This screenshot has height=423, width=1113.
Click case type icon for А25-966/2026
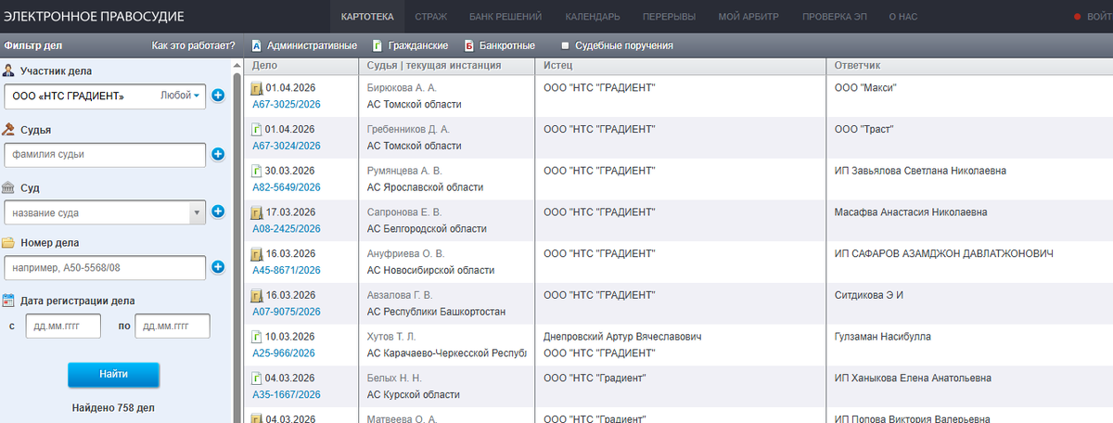tap(257, 338)
